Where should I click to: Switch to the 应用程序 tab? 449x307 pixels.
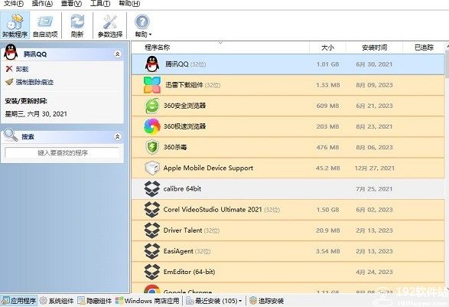[19, 301]
